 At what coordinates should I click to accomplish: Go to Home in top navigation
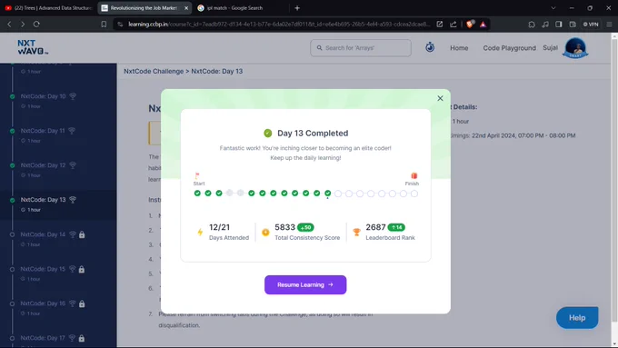pos(459,47)
